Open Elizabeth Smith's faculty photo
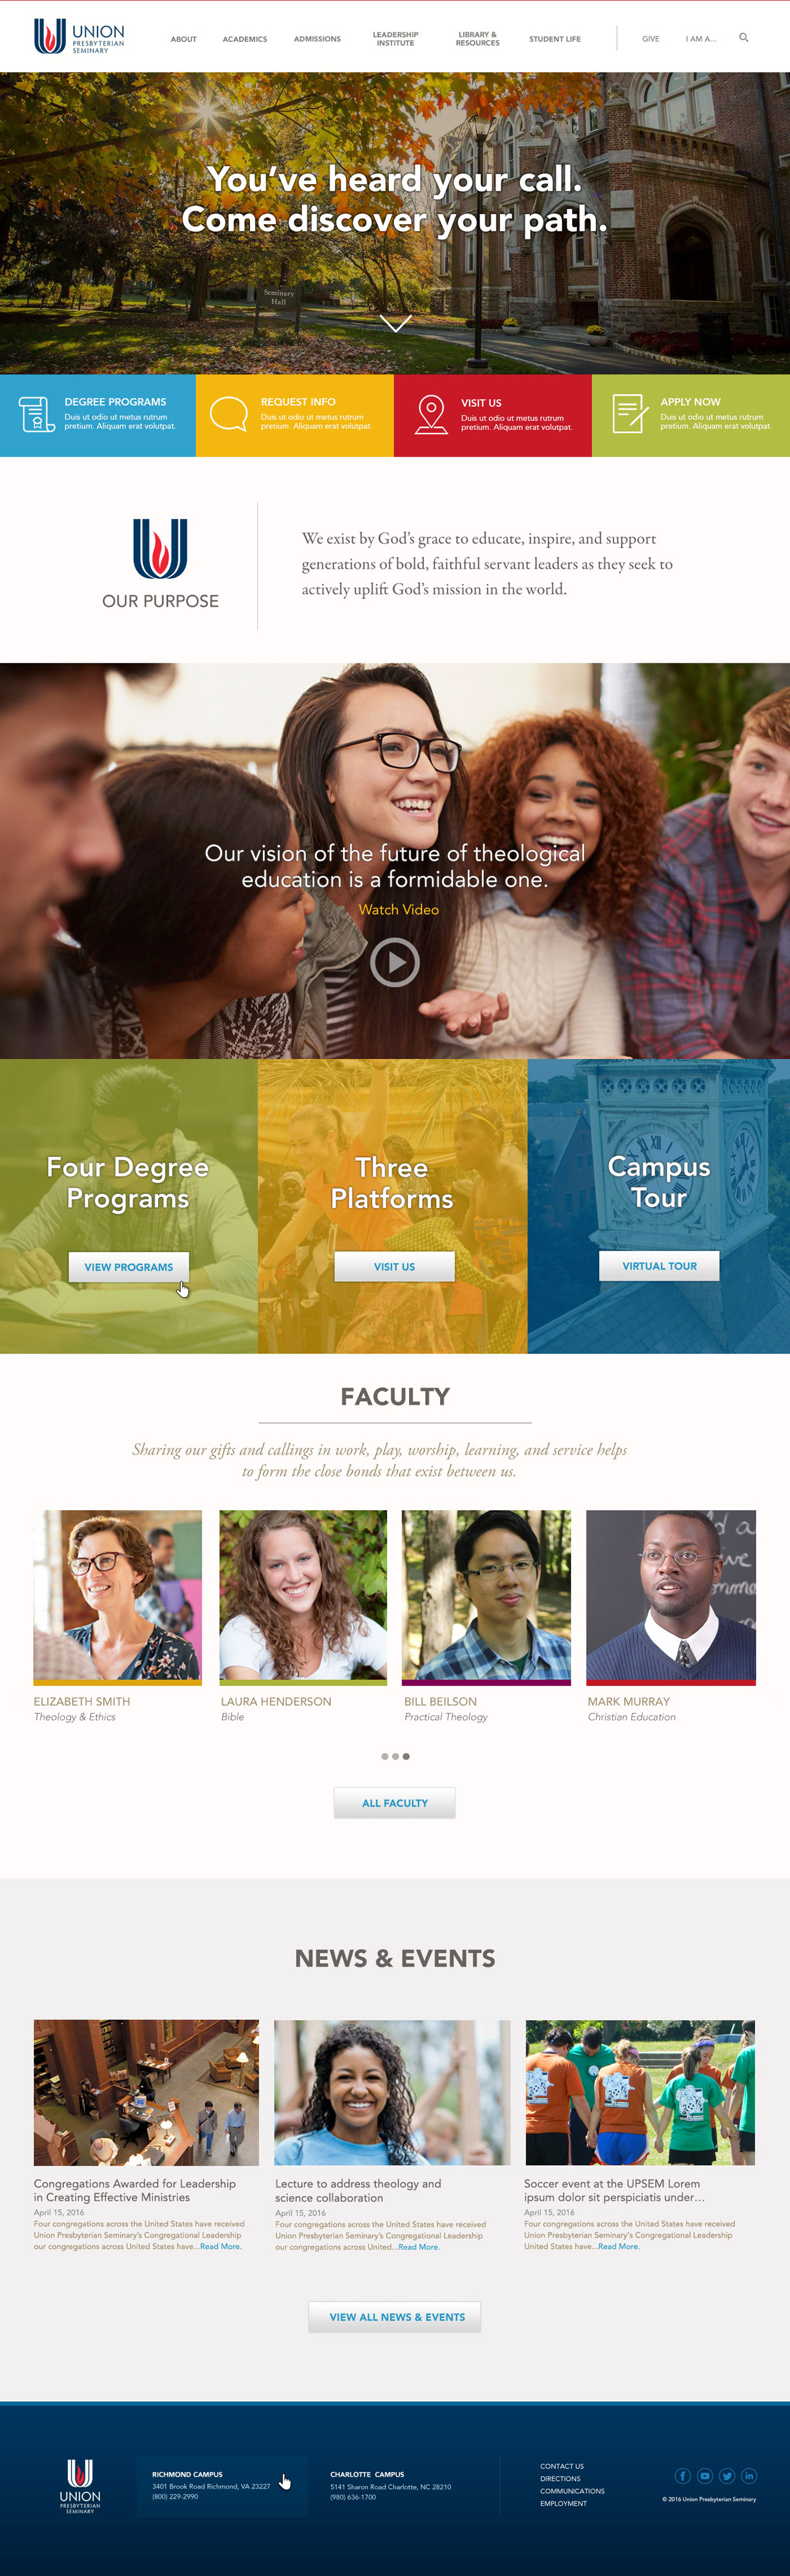This screenshot has width=790, height=2576. point(118,1596)
